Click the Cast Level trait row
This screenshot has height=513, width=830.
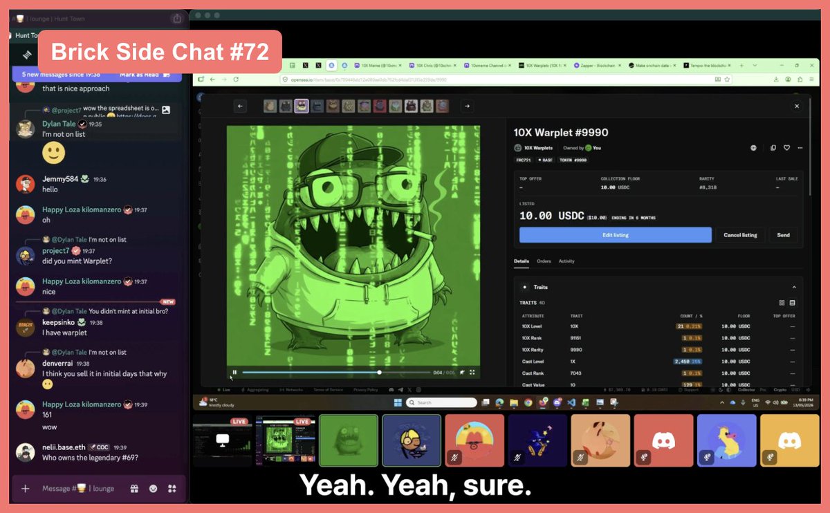[x=658, y=361]
